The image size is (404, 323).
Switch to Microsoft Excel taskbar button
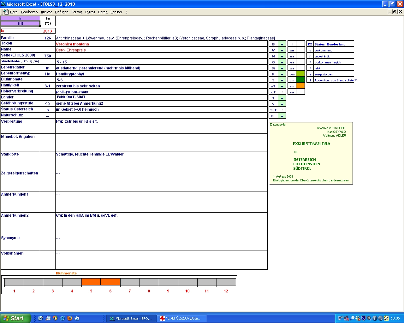131,319
